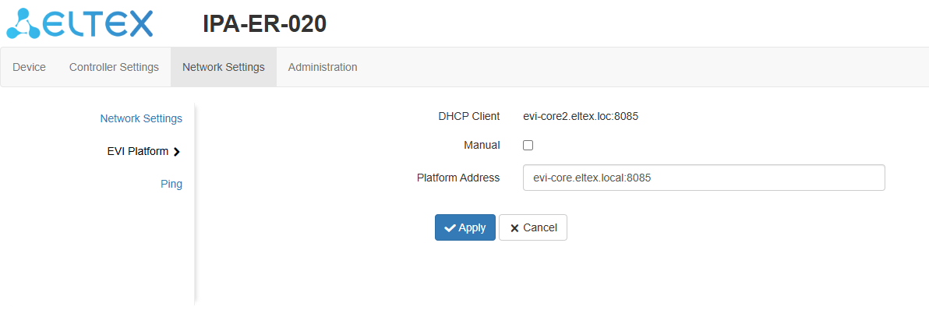Click the chevron beside EVI Platform
Screen dimensions: 929x331
(x=177, y=152)
